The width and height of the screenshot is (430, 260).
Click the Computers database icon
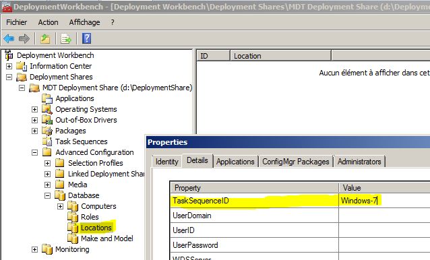(x=73, y=206)
